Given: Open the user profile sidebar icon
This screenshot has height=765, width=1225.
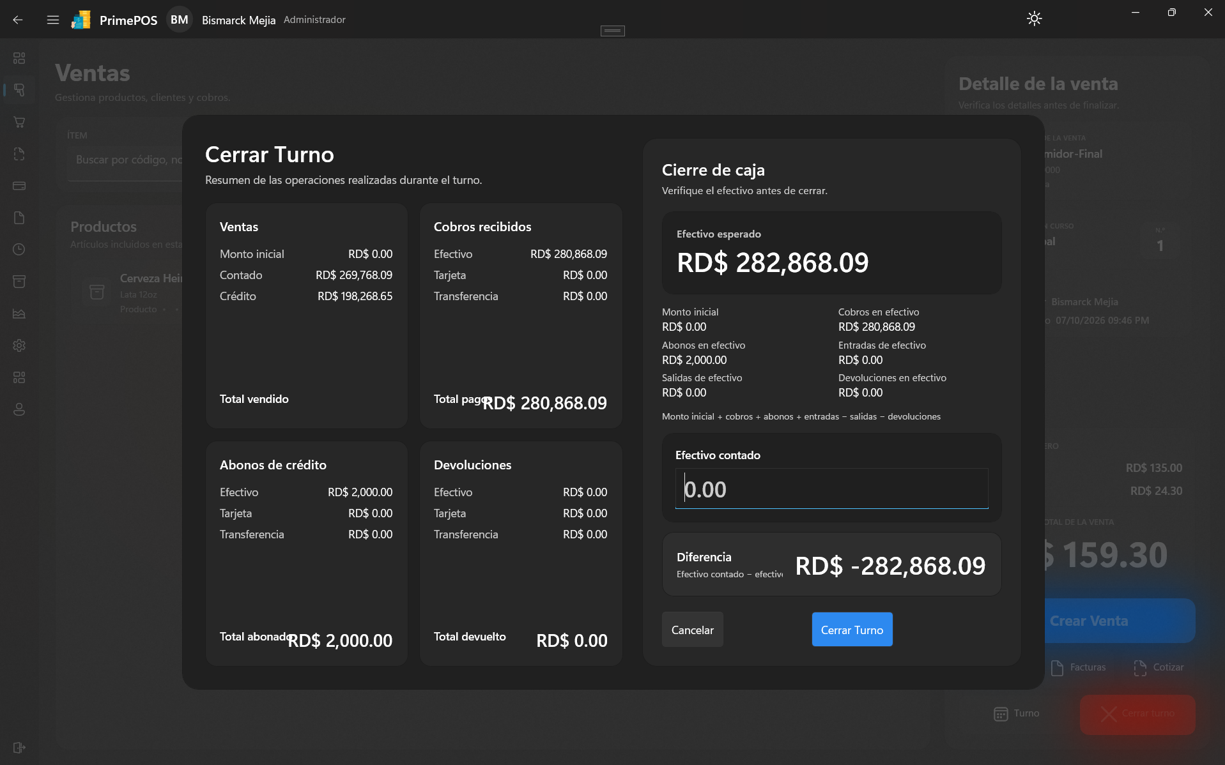Looking at the screenshot, I should (19, 409).
